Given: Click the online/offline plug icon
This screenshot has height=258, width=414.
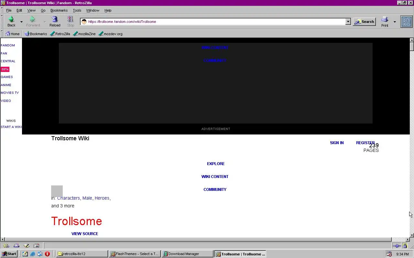Looking at the screenshot, I should (397, 246).
